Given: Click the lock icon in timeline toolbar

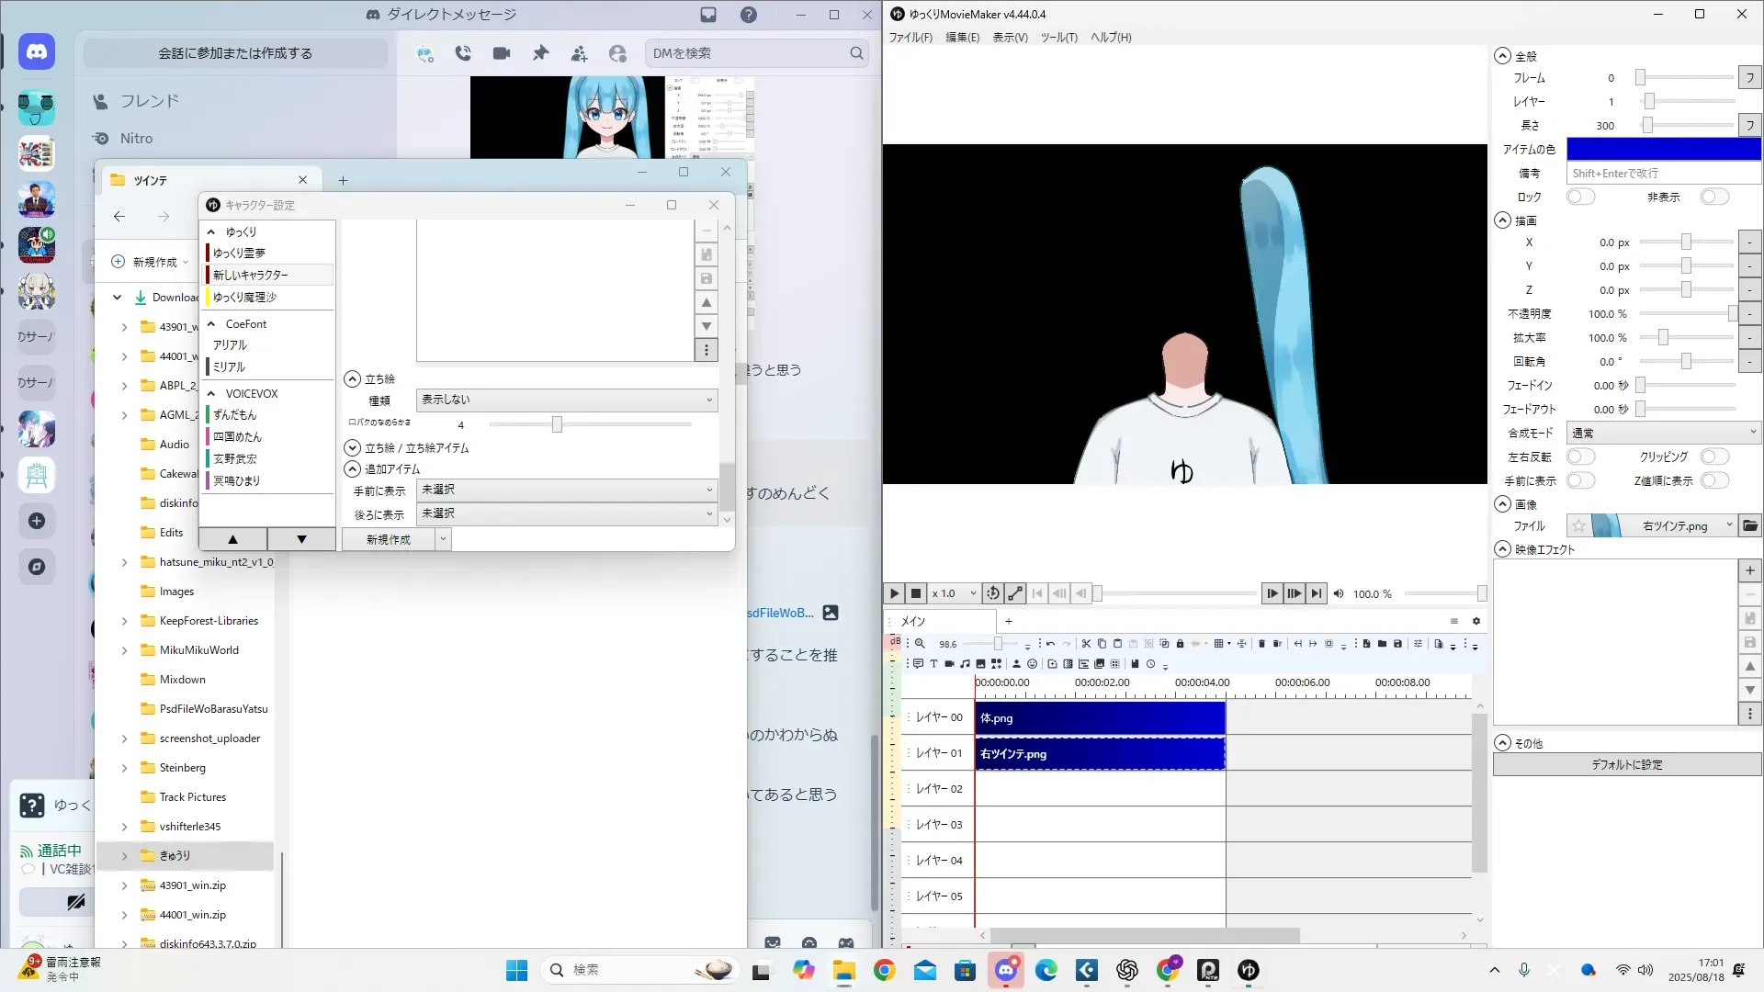Looking at the screenshot, I should [1180, 644].
